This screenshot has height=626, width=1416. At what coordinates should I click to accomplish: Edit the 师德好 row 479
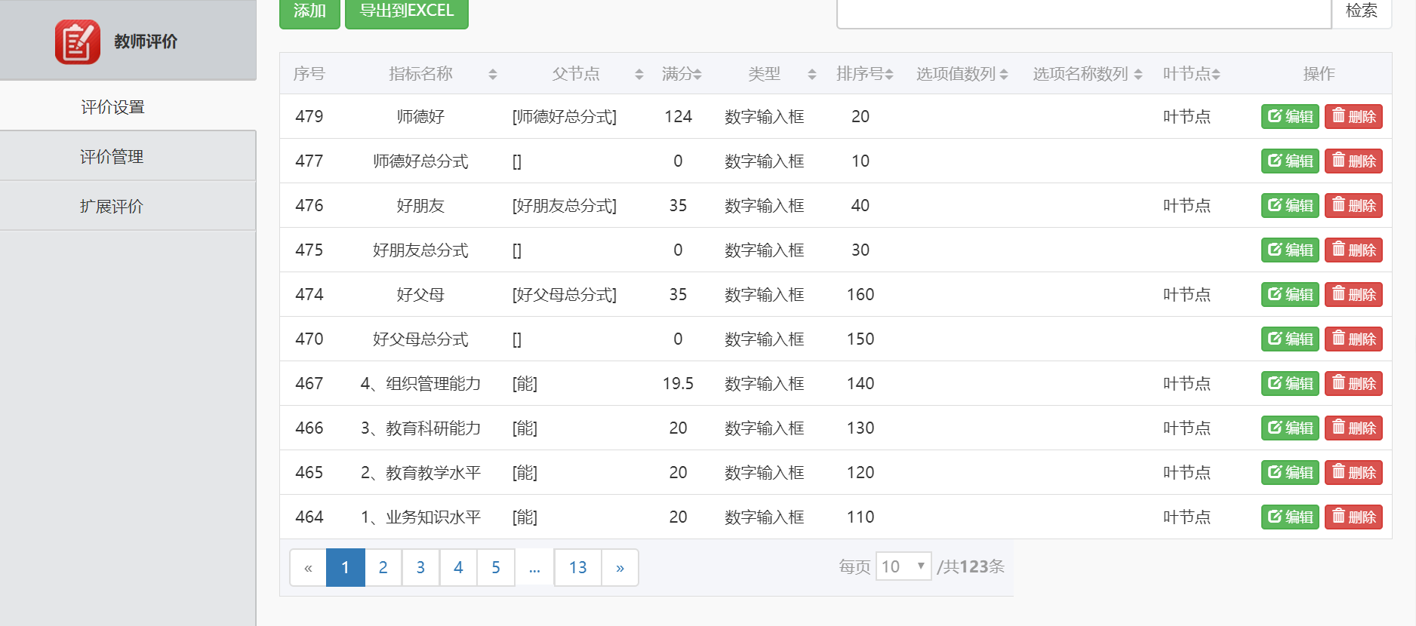pos(1289,116)
